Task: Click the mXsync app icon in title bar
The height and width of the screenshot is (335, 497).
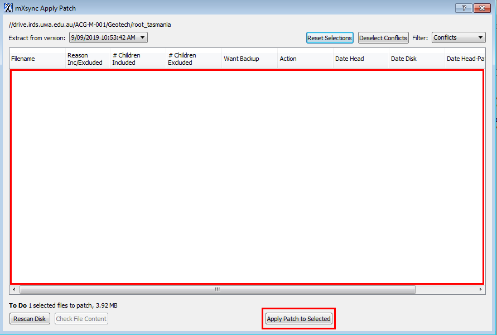Action: [x=8, y=8]
